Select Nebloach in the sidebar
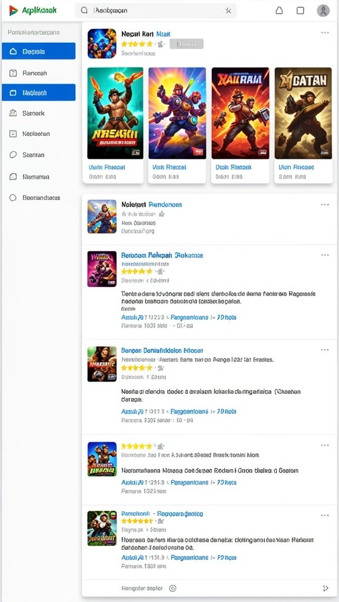The width and height of the screenshot is (339, 602). coord(38,92)
